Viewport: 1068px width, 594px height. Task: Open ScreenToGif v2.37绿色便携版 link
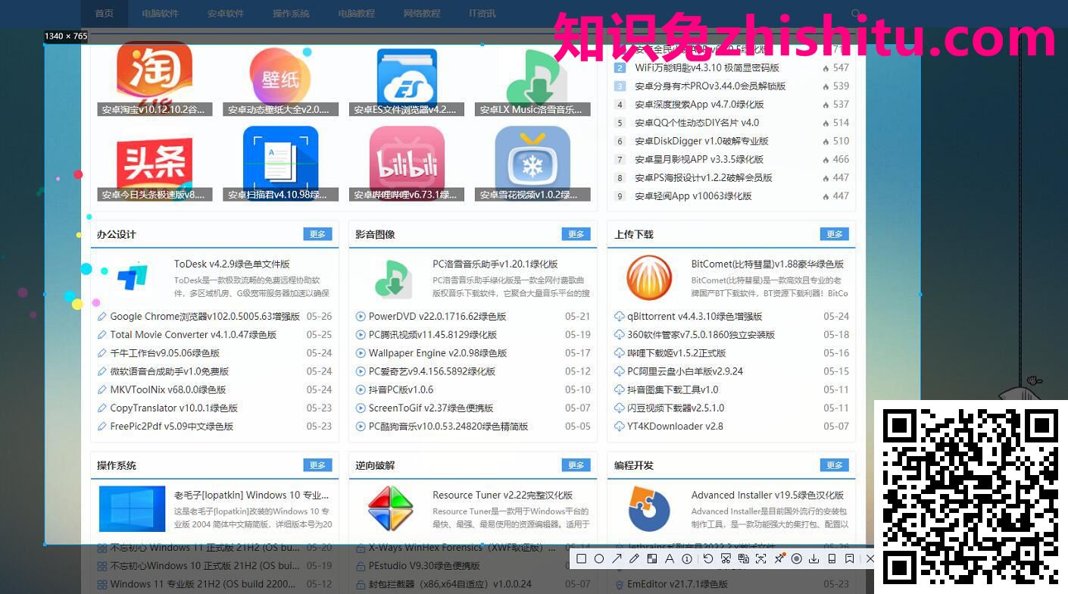(430, 408)
